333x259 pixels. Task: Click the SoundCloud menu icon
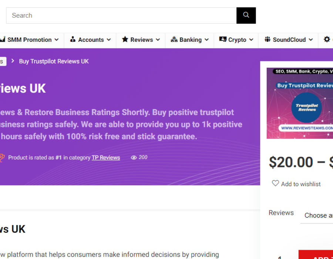[267, 40]
